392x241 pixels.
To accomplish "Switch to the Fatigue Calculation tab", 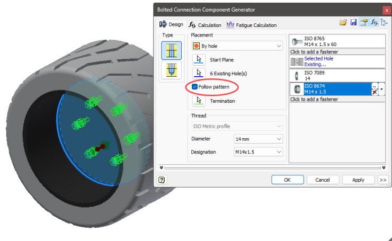I will click(x=252, y=25).
